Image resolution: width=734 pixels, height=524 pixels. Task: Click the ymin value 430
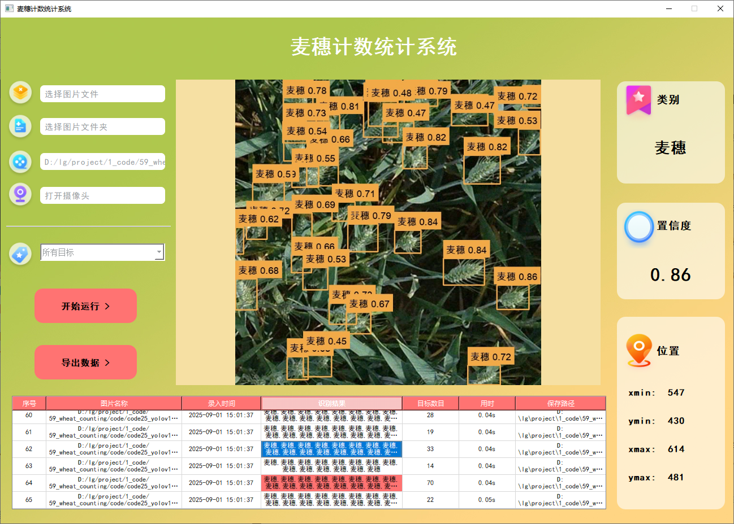pos(676,421)
